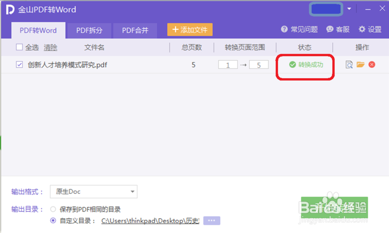Select 自定义目录 radio option
Viewport: 389px width, 233px height.
pyautogui.click(x=53, y=220)
